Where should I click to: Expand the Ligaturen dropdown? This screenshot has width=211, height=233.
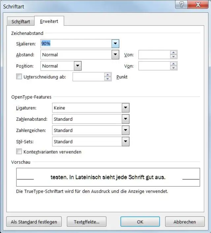click(x=125, y=108)
